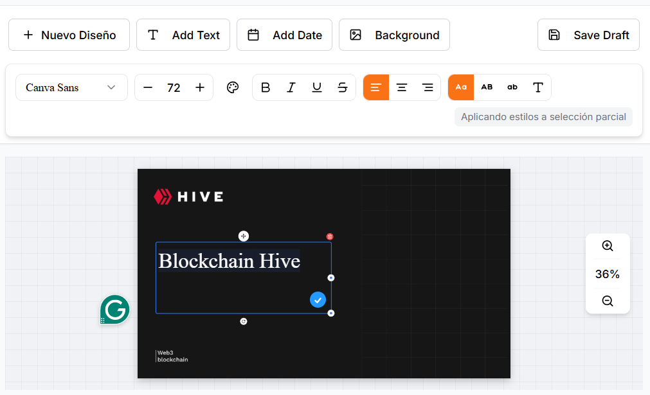Open the Canva Sans font dropdown
The height and width of the screenshot is (395, 650).
pos(72,87)
